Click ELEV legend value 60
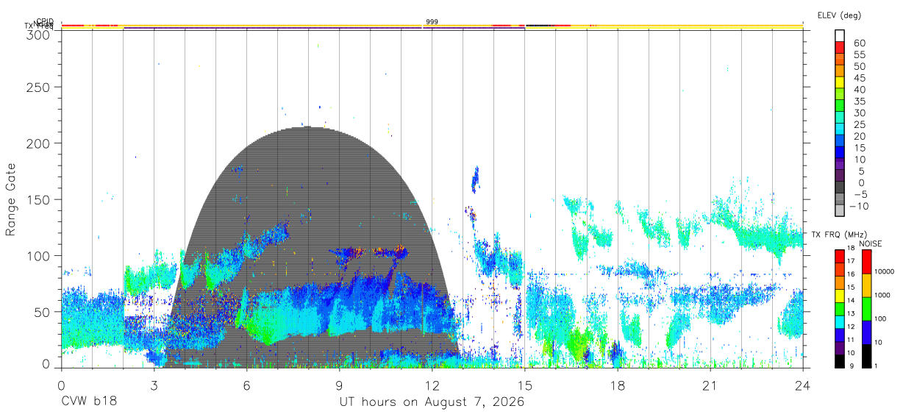Viewport: 903px width, 417px height. coord(859,43)
